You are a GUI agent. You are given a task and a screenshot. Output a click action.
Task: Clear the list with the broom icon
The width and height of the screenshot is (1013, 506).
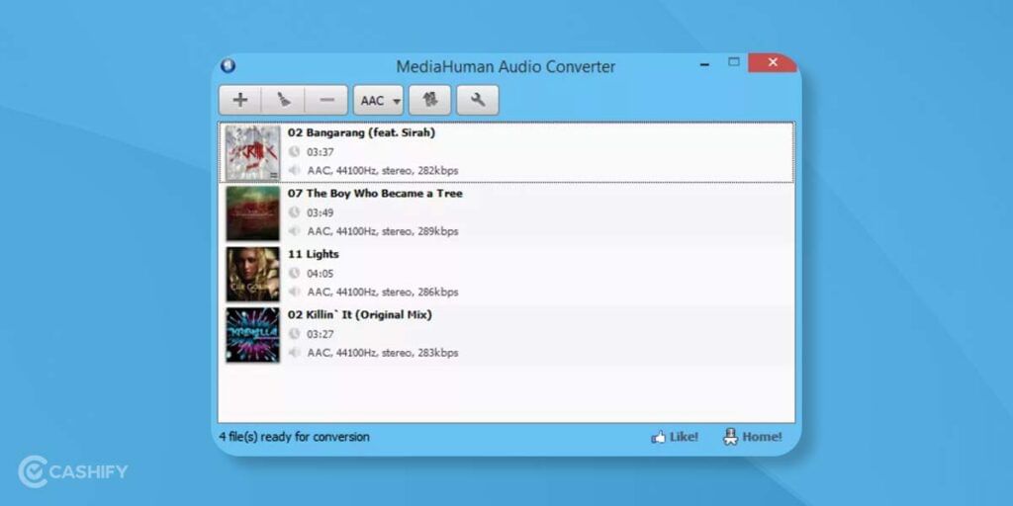pos(283,100)
